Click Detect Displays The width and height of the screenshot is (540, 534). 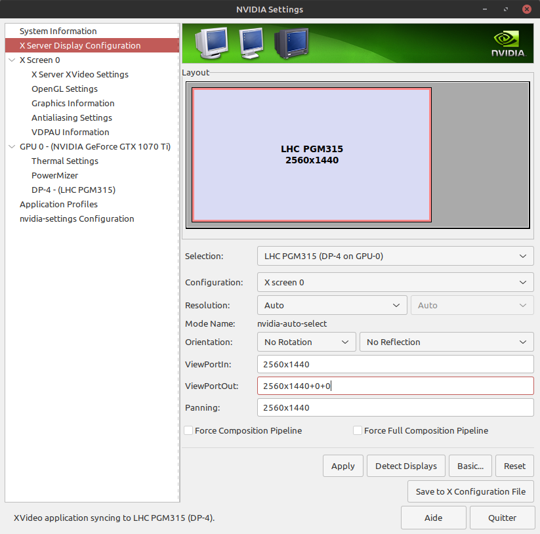coord(406,466)
